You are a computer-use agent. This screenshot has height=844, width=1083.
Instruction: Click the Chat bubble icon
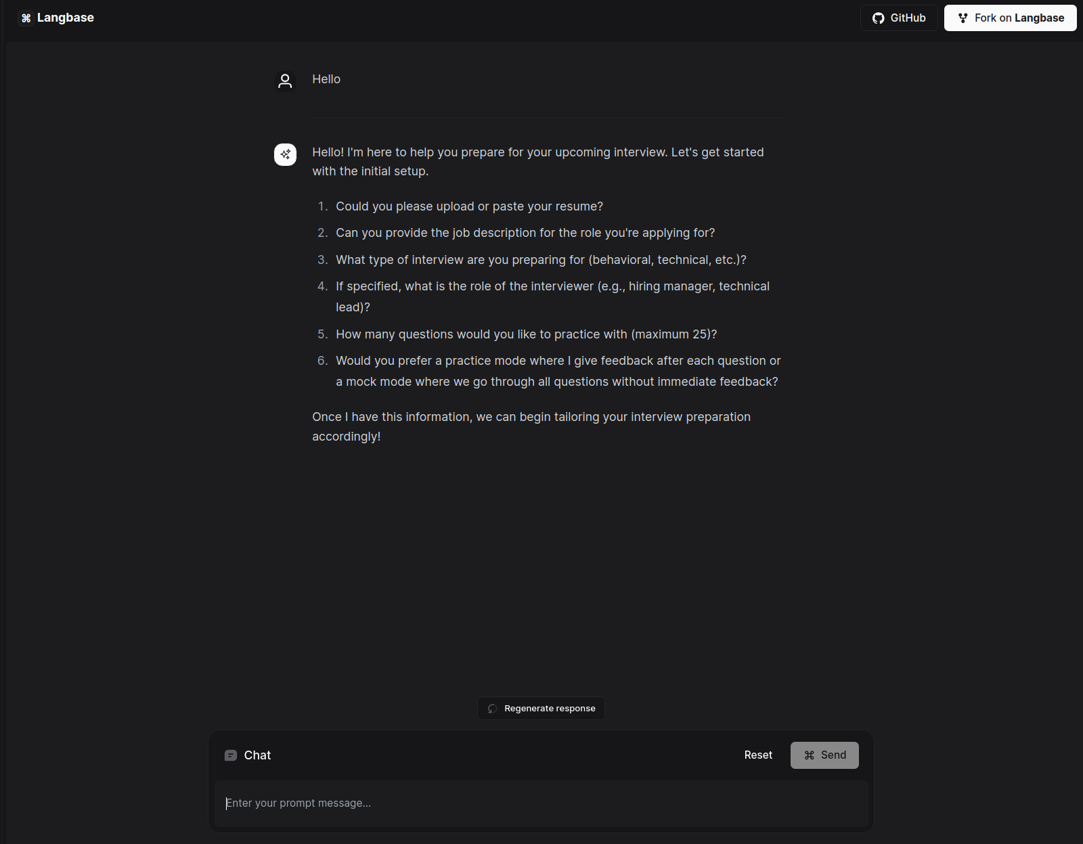231,755
